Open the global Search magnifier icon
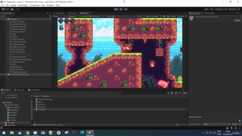The width and height of the screenshot is (242, 136). [212, 9]
